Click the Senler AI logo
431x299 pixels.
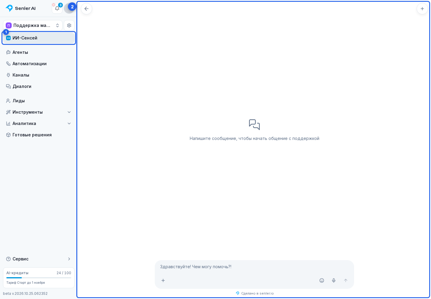(21, 8)
